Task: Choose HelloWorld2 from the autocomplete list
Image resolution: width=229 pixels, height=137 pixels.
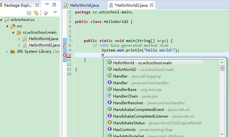Action: click(x=125, y=69)
